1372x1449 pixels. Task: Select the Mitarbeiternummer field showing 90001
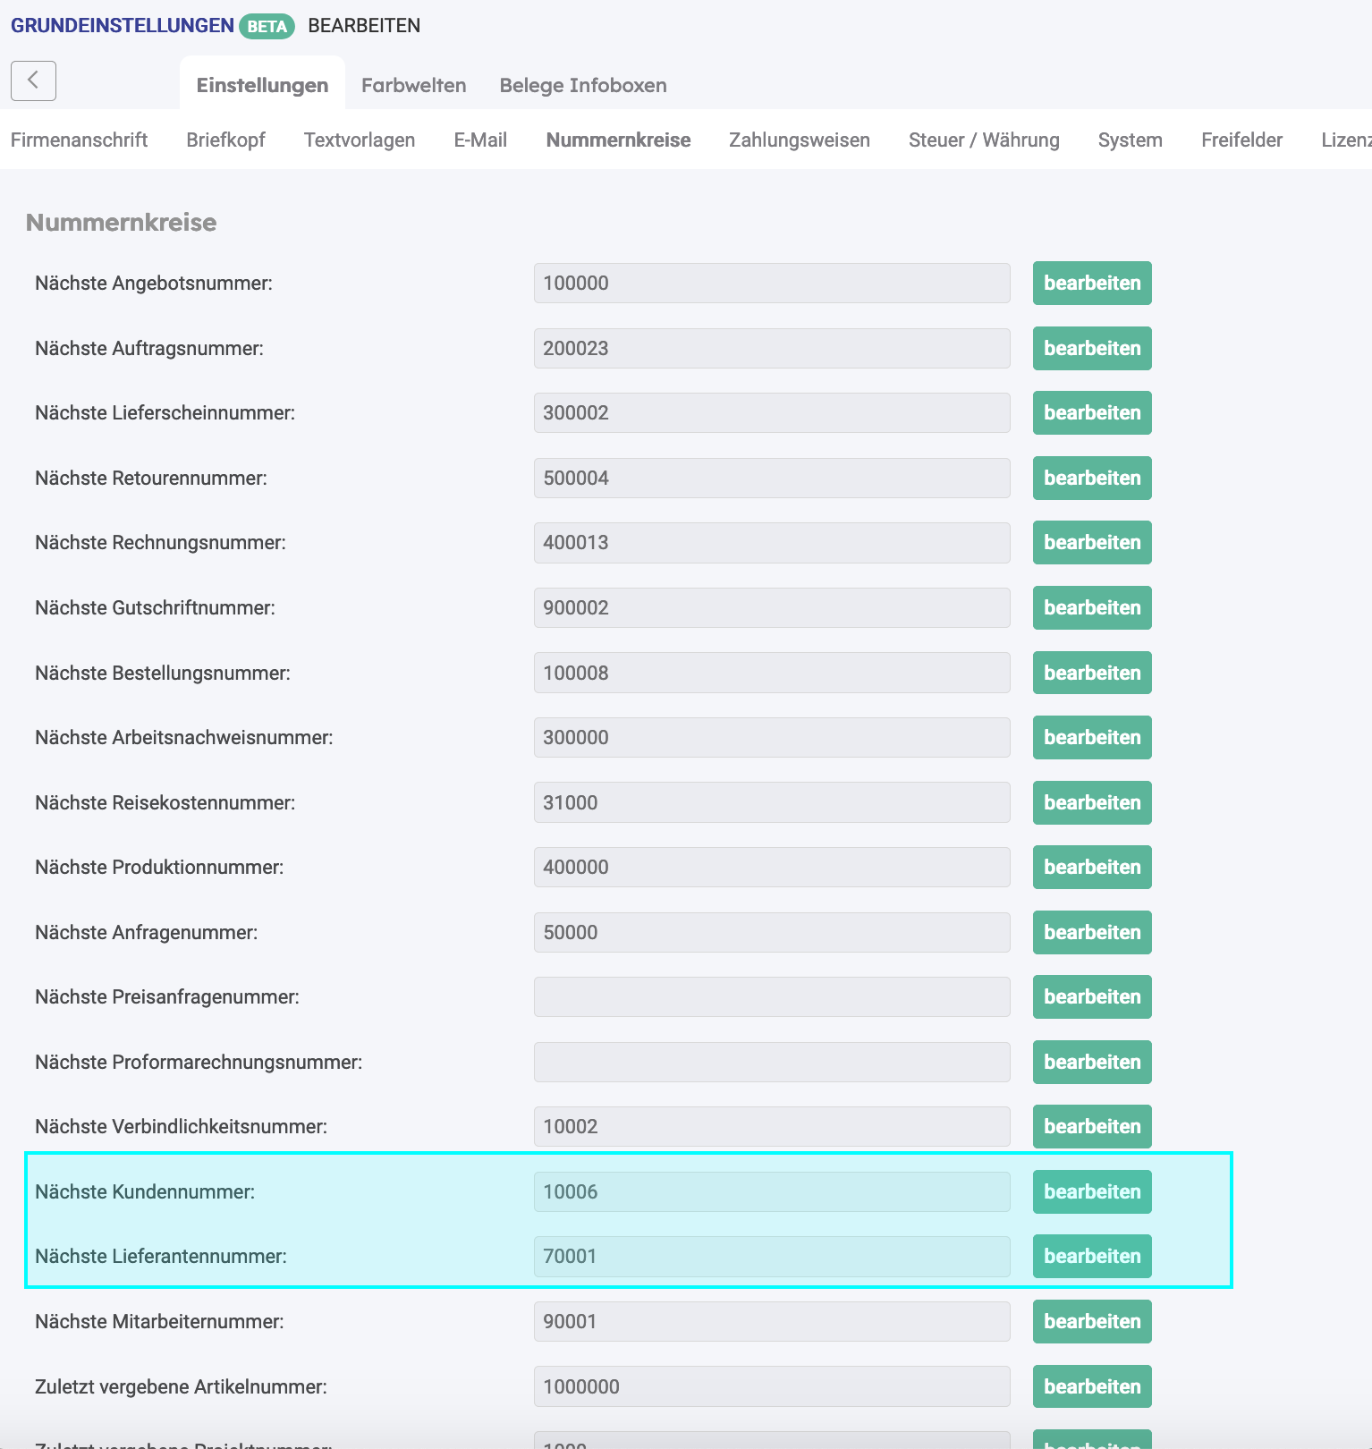click(x=771, y=1321)
